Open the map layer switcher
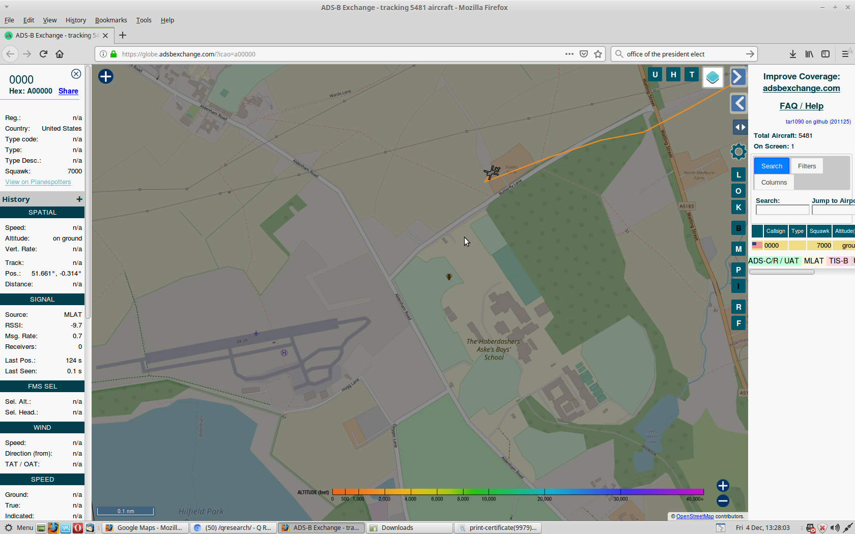The image size is (855, 534). tap(712, 77)
